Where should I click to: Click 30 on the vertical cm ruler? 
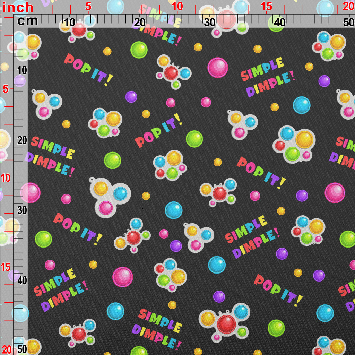click(x=22, y=210)
